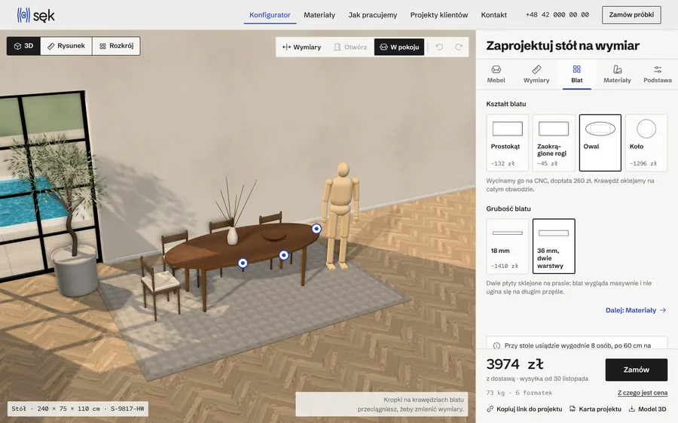
Task: Click the tabletop handle dot near the mannequin
Action: [x=316, y=229]
